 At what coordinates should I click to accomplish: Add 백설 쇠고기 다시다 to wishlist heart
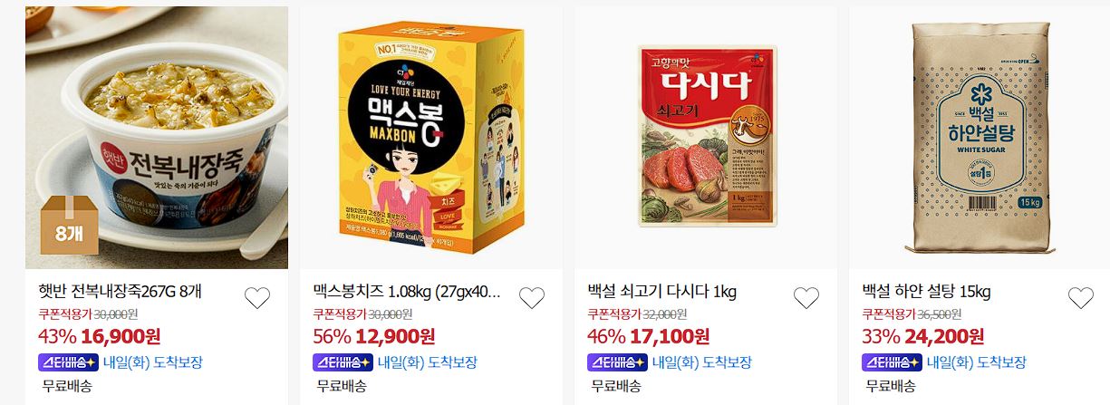[806, 298]
